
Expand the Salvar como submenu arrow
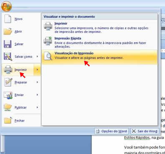point(37,56)
